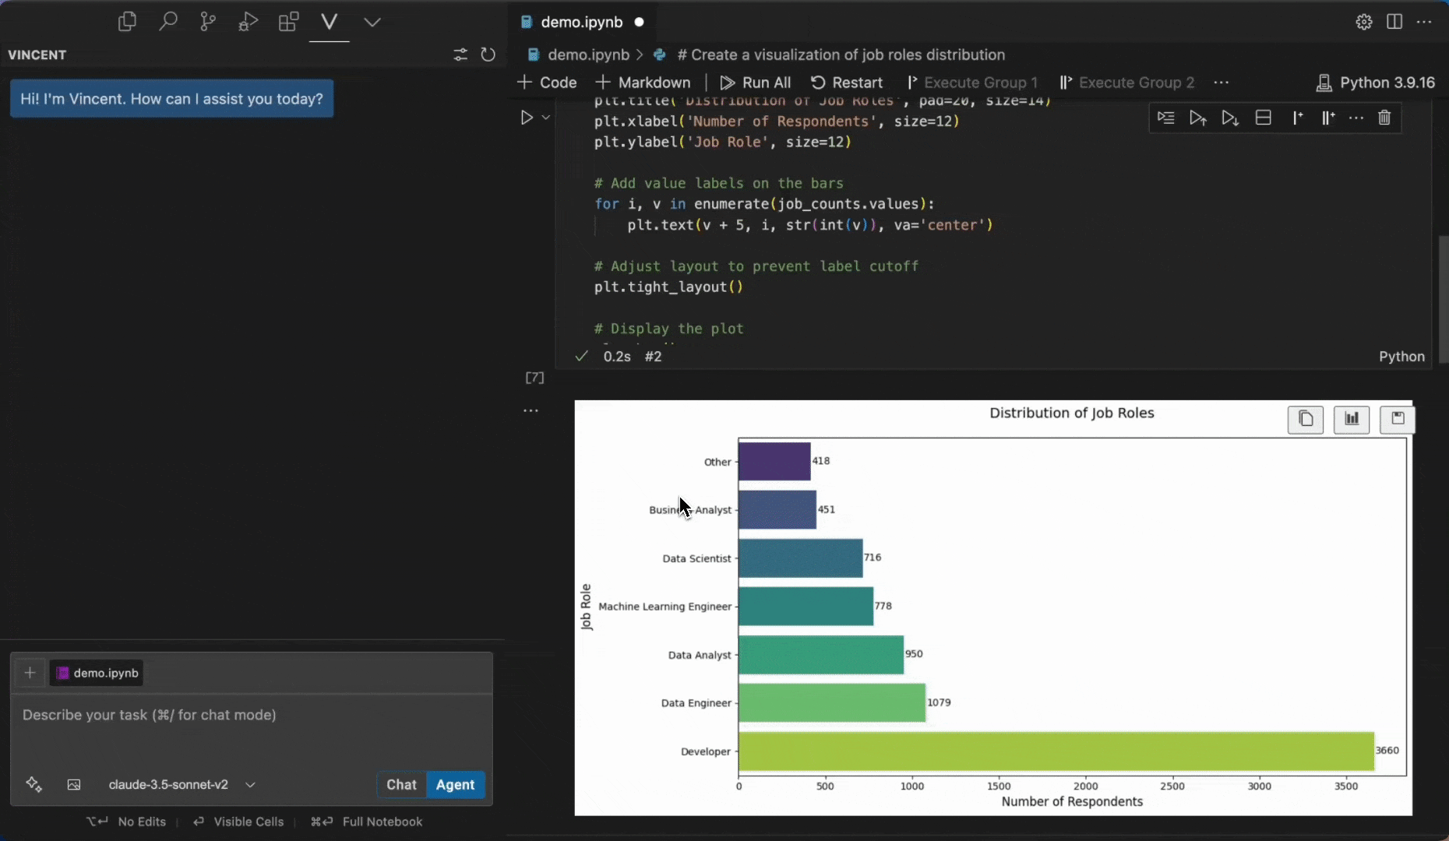Screen dimensions: 1449x841
Task: Expand the additional views chevron
Action: [372, 22]
